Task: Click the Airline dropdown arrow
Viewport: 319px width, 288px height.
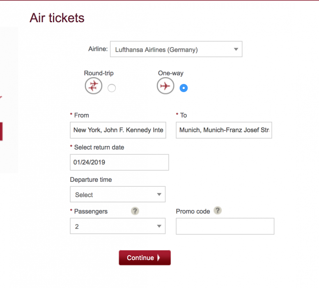Action: 236,49
